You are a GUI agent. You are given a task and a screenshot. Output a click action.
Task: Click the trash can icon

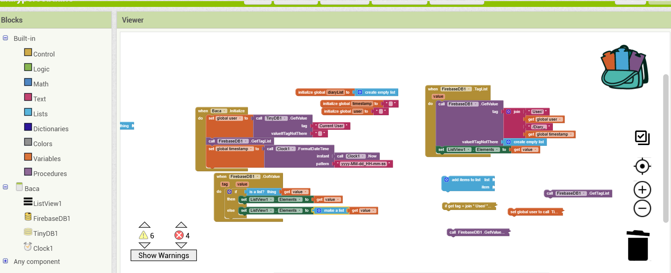[x=638, y=246]
